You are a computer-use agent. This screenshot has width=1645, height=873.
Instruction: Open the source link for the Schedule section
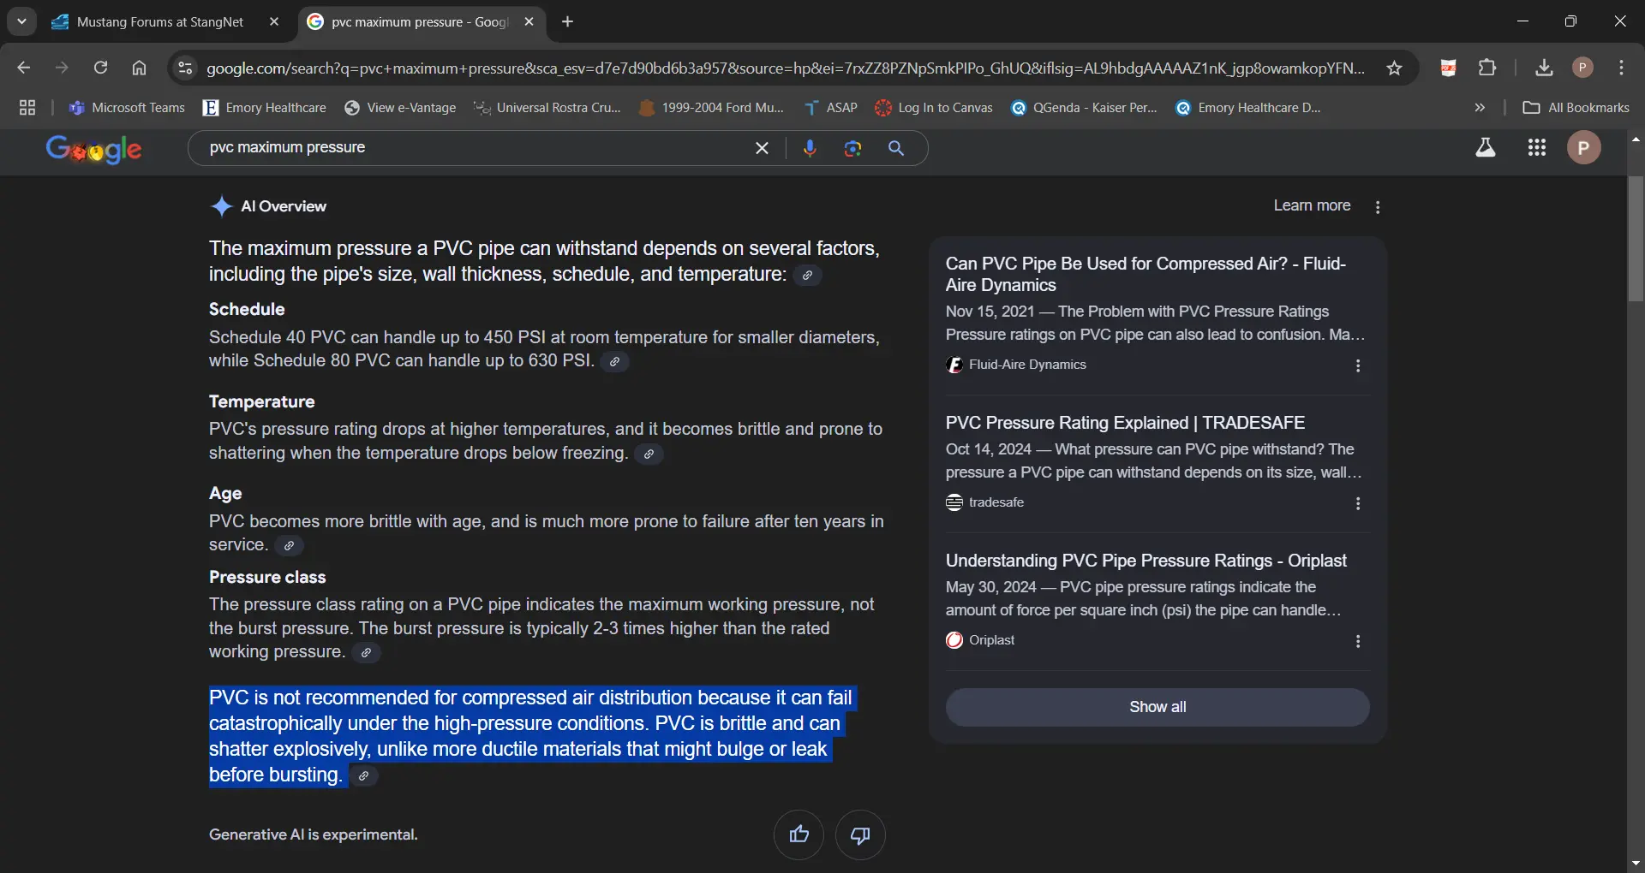[614, 361]
